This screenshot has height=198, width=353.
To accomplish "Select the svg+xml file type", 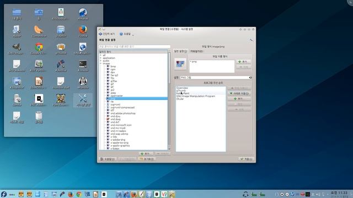I will coord(115,105).
